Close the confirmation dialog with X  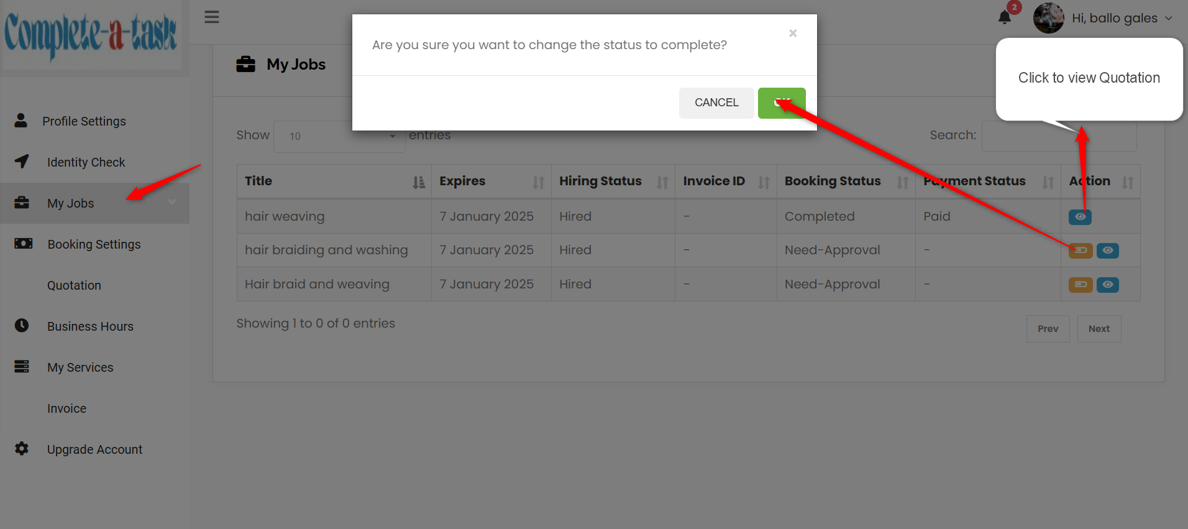(793, 33)
